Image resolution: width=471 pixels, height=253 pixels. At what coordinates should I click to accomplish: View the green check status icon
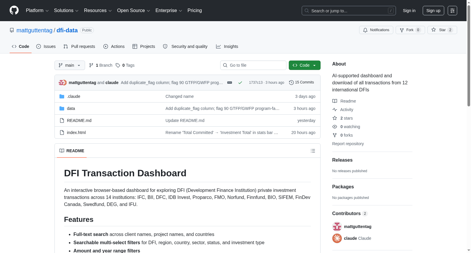[x=240, y=83]
